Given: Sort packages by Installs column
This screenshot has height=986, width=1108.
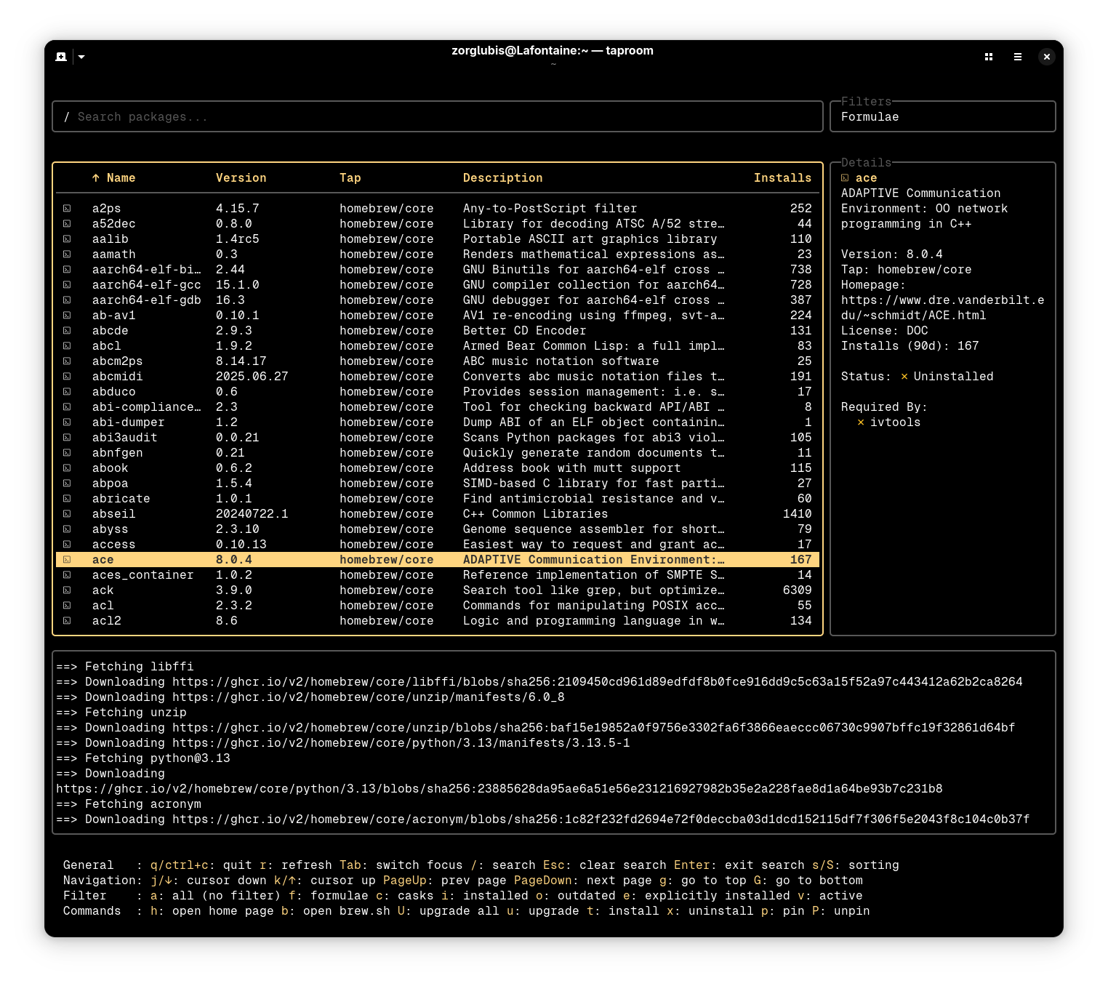Looking at the screenshot, I should click(782, 178).
